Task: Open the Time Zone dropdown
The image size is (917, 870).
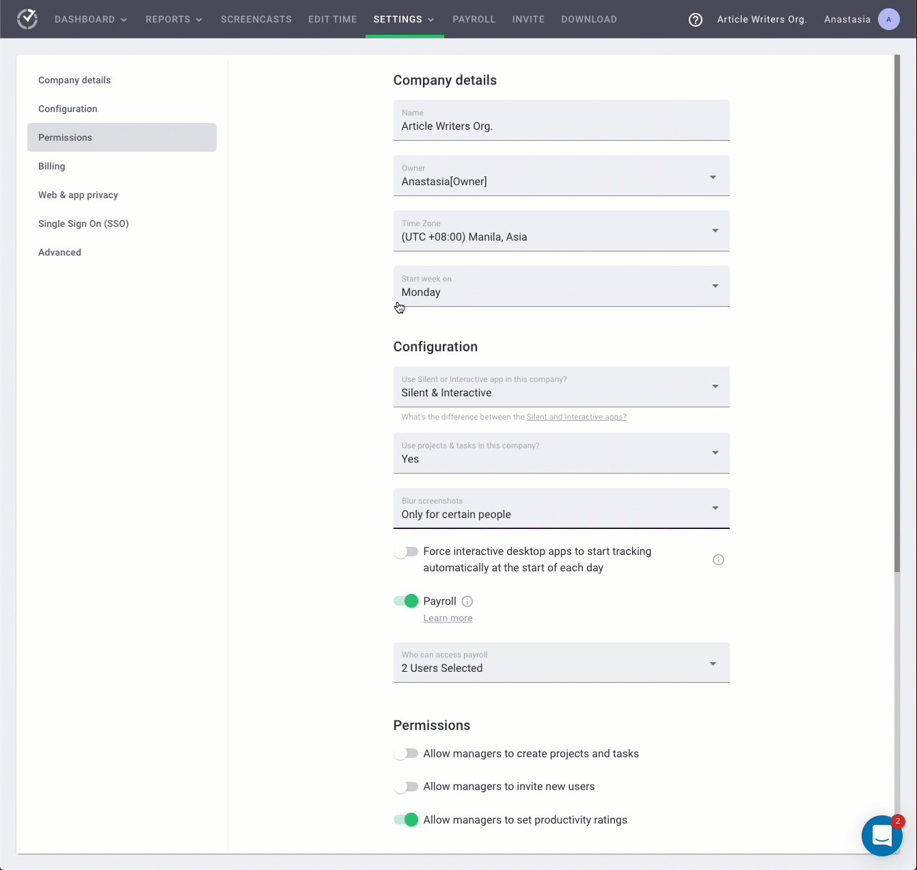Action: tap(561, 231)
